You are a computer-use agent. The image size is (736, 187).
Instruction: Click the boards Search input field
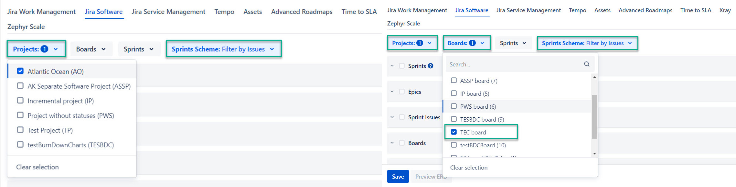click(514, 64)
